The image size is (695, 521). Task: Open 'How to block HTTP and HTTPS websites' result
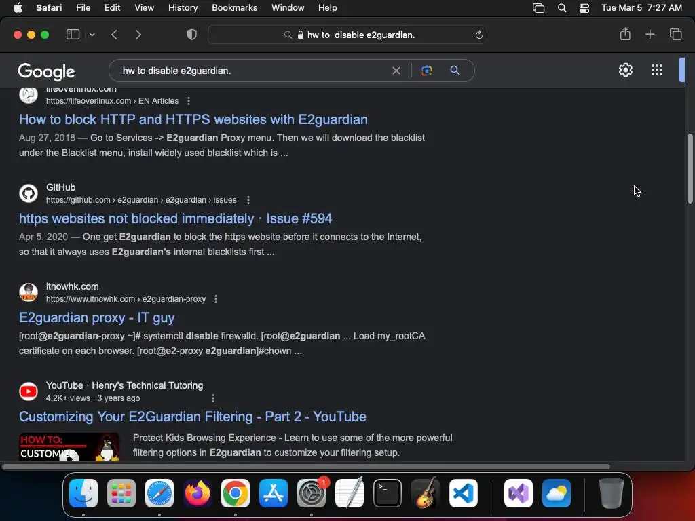(x=193, y=119)
